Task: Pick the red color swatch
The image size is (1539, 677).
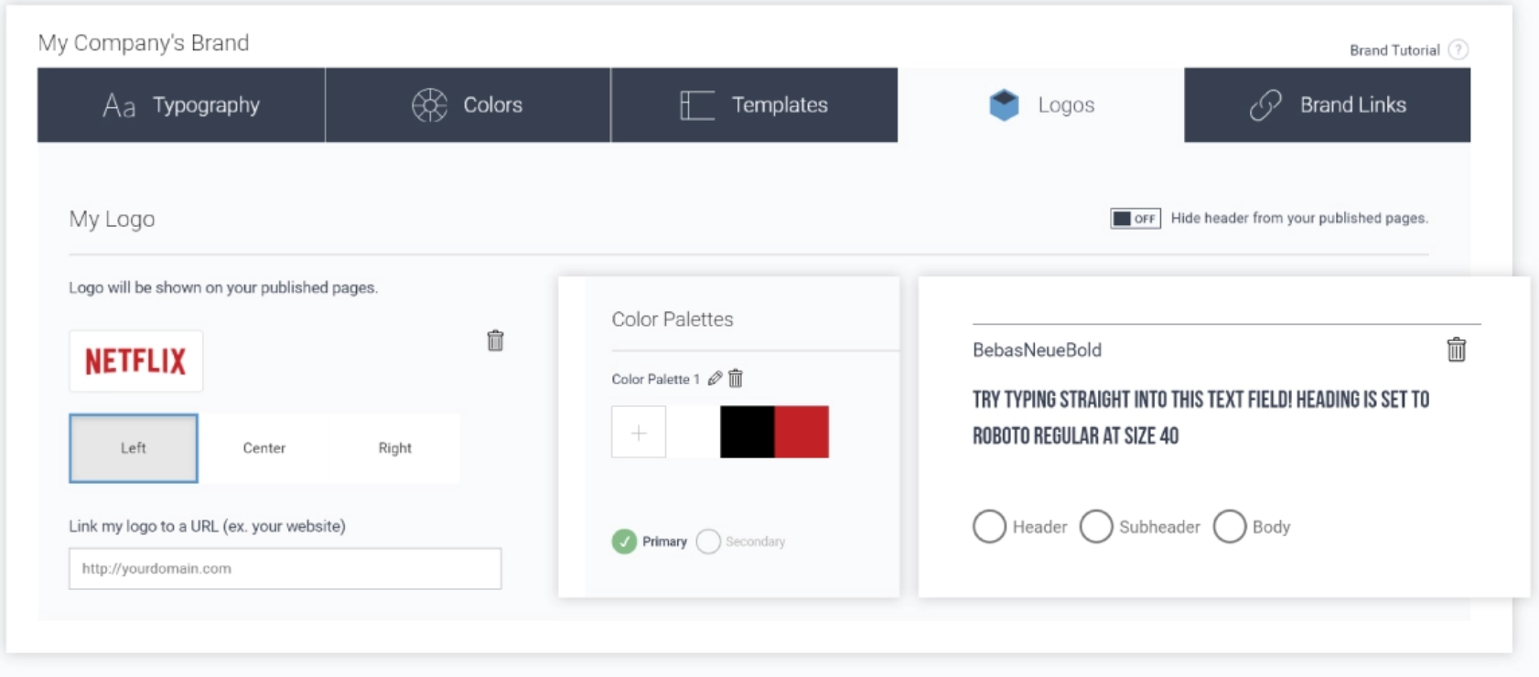Action: [802, 432]
